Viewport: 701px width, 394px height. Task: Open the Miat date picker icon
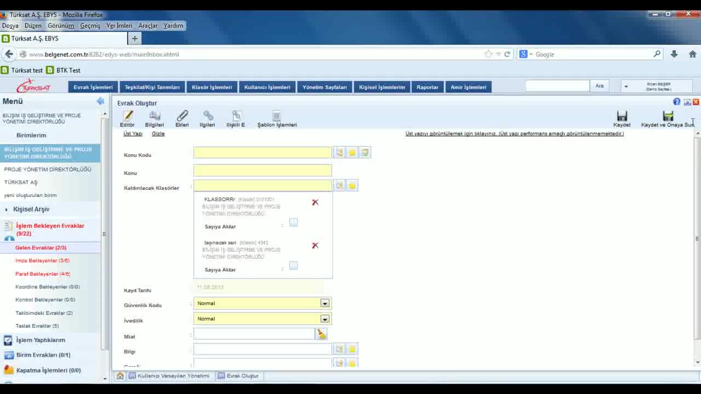(321, 334)
